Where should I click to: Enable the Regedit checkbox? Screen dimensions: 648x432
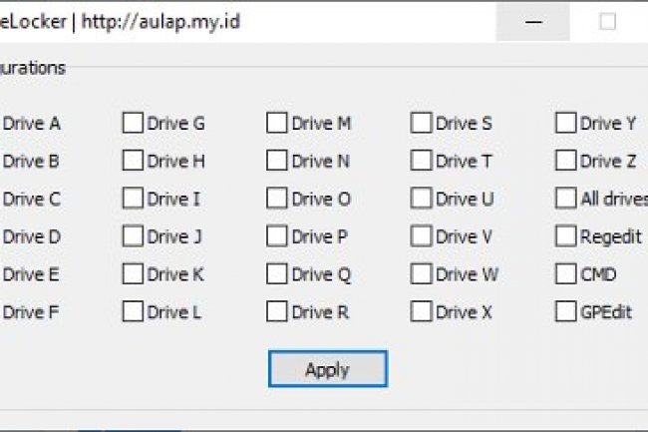tap(566, 236)
